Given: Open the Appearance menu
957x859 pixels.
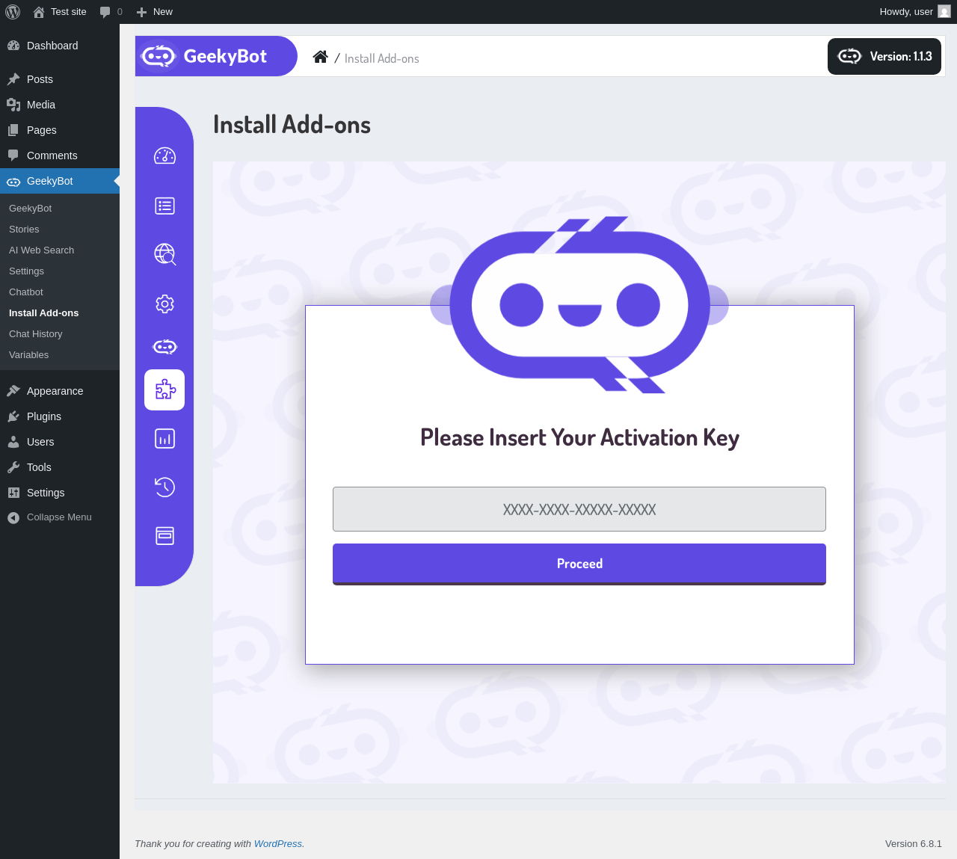Looking at the screenshot, I should pyautogui.click(x=60, y=391).
